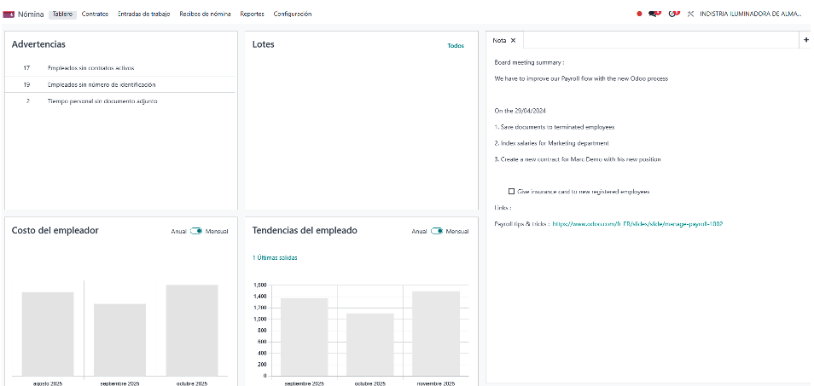Click the octubre 2025 employer cost bar
The width and height of the screenshot is (814, 386).
click(192, 329)
